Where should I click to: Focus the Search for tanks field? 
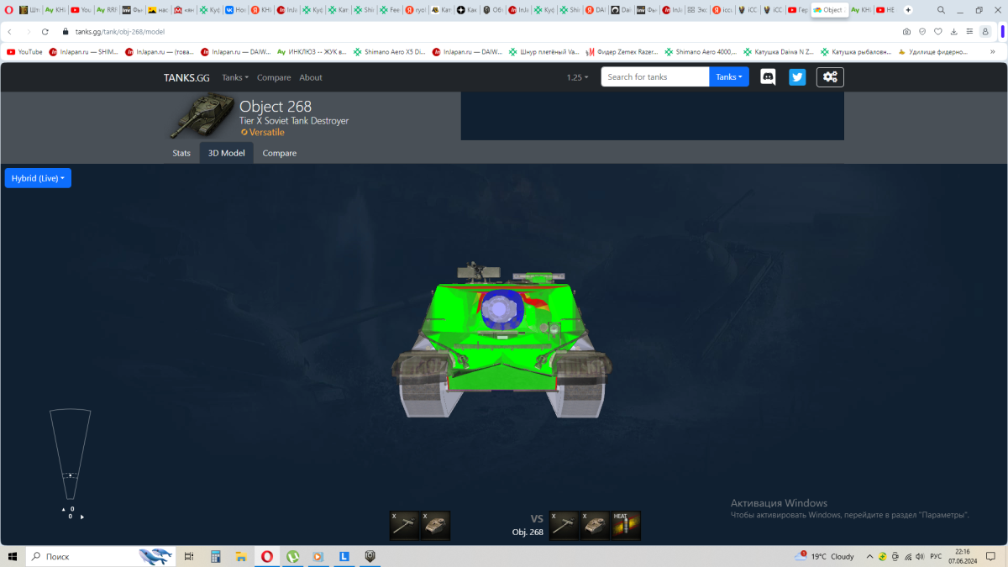click(x=655, y=77)
